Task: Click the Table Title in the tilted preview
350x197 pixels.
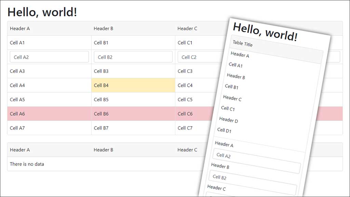Action: pos(243,44)
